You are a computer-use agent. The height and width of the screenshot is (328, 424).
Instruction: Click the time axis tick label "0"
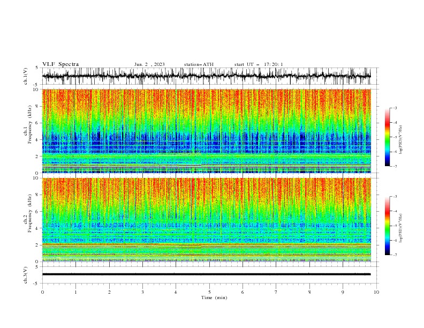[x=42, y=292]
